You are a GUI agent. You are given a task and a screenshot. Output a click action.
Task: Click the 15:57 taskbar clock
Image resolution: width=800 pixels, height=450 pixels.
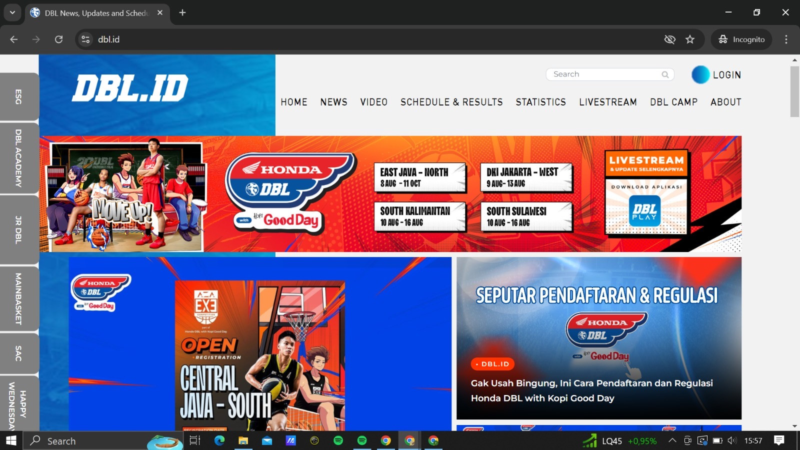coord(753,440)
